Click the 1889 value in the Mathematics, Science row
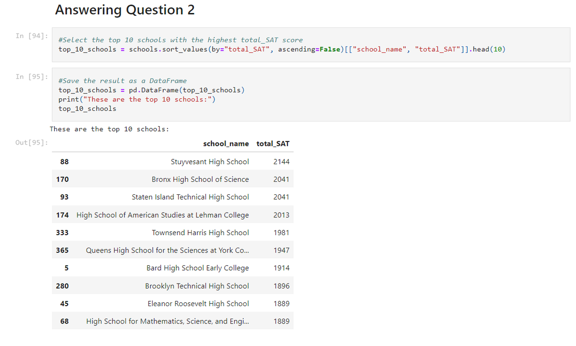This screenshot has width=576, height=346. (x=281, y=322)
